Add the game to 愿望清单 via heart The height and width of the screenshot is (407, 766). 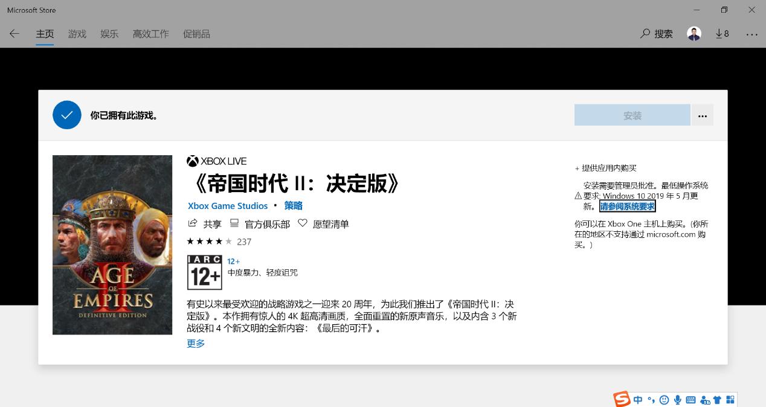(x=302, y=223)
